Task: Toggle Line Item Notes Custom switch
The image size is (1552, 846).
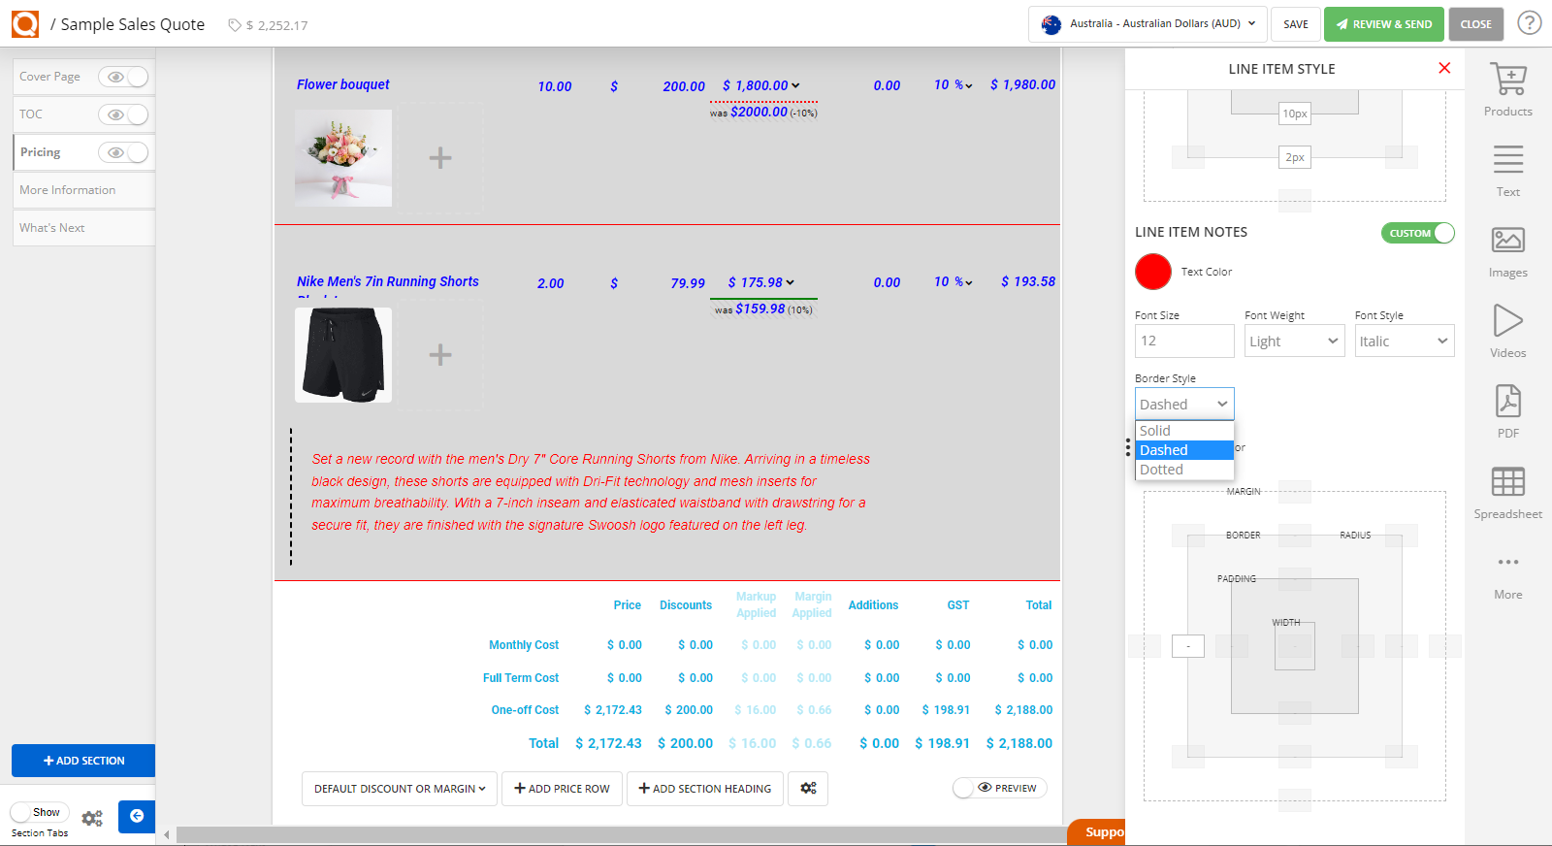Action: pos(1417,233)
